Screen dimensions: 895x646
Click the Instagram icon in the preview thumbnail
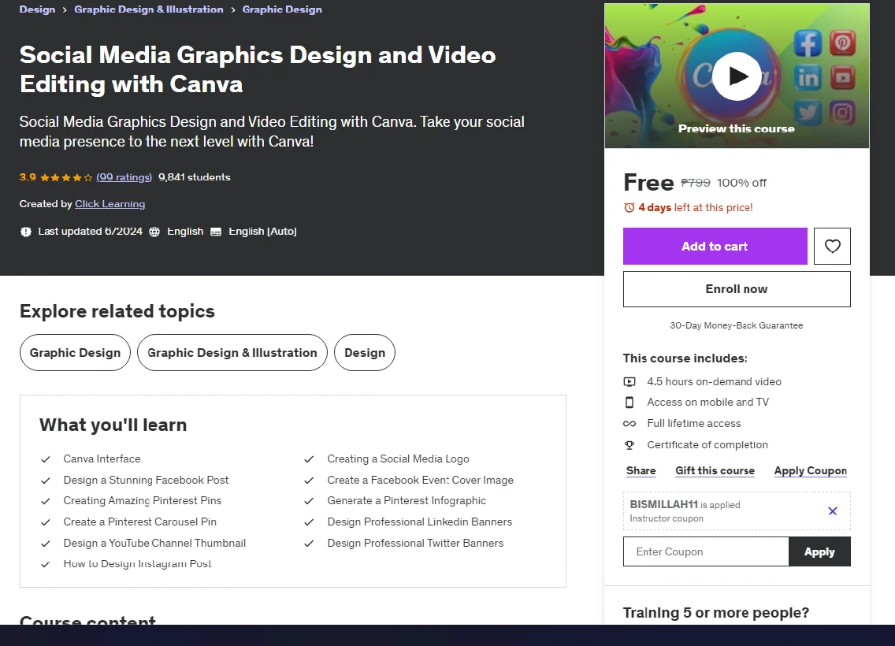click(x=842, y=113)
